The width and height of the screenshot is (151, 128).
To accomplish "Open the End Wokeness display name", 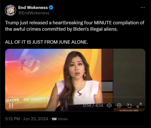I will pos(33,8).
